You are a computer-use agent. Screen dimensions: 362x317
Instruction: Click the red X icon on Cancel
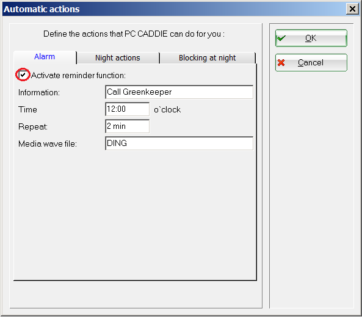(281, 63)
